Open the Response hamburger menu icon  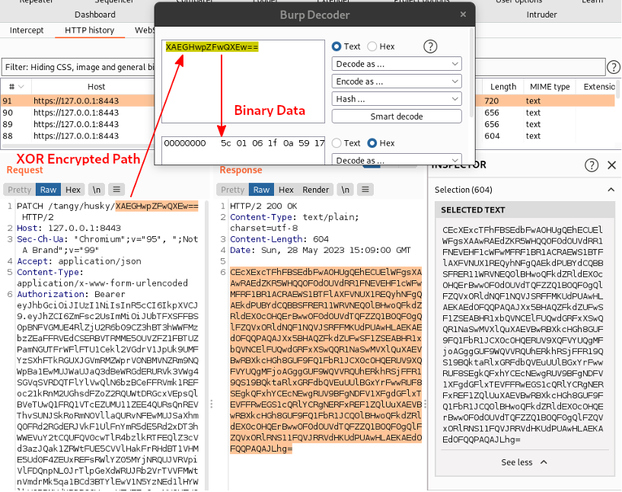point(365,190)
